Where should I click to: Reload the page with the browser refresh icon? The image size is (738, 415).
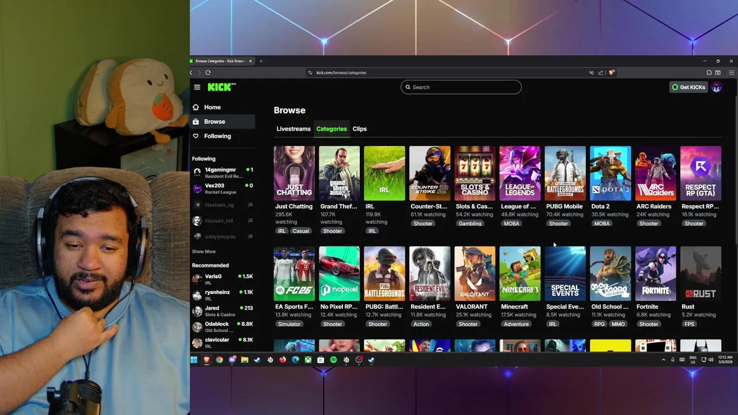(x=208, y=73)
